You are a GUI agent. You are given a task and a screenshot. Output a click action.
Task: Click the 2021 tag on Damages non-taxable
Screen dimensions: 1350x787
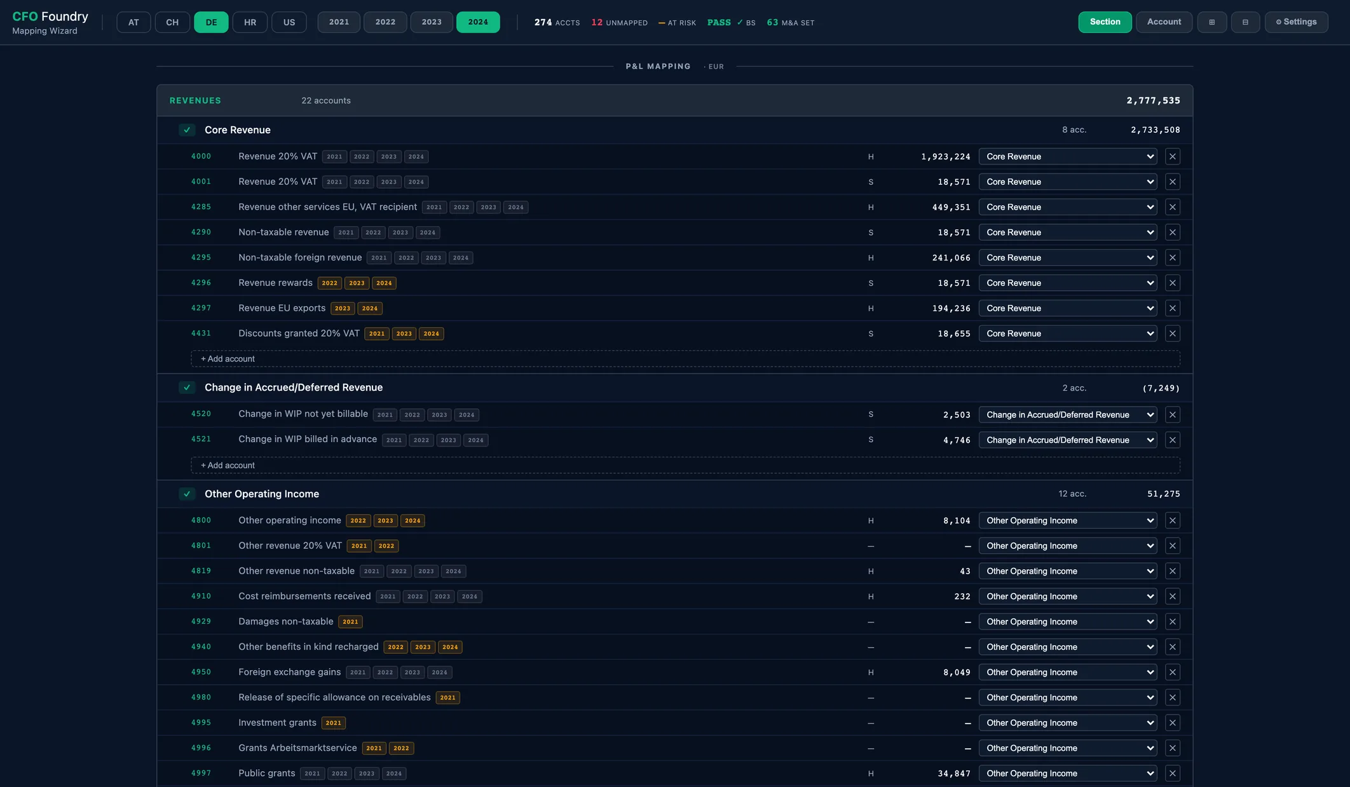(350, 622)
